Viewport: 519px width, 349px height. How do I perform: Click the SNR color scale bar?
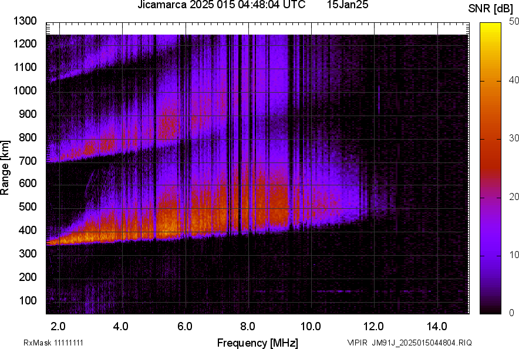pyautogui.click(x=491, y=168)
